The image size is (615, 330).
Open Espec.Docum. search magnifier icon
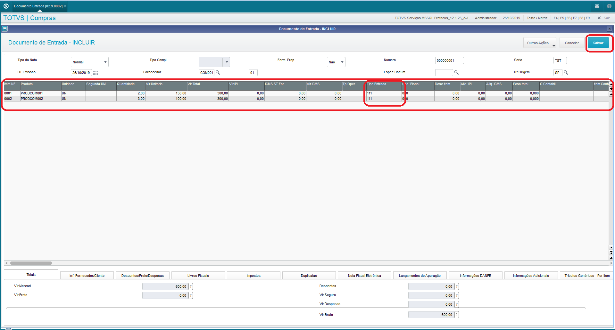[457, 73]
